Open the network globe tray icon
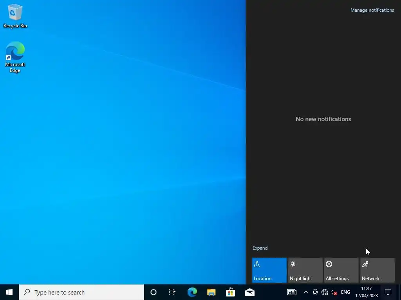401x300 pixels. pos(325,292)
